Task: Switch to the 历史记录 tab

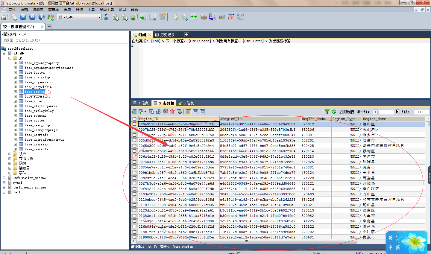Action: [x=167, y=35]
